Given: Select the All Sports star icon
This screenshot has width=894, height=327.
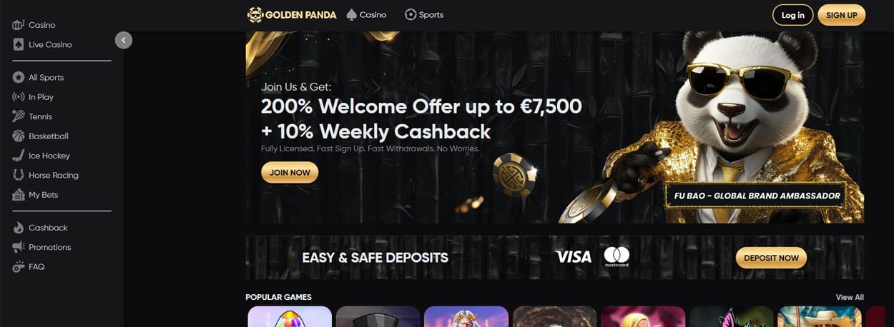Looking at the screenshot, I should pyautogui.click(x=19, y=77).
